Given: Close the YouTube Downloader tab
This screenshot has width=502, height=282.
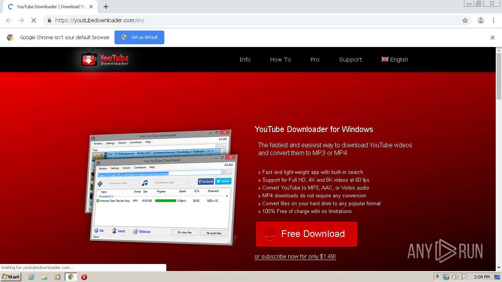Looking at the screenshot, I should tap(91, 7).
